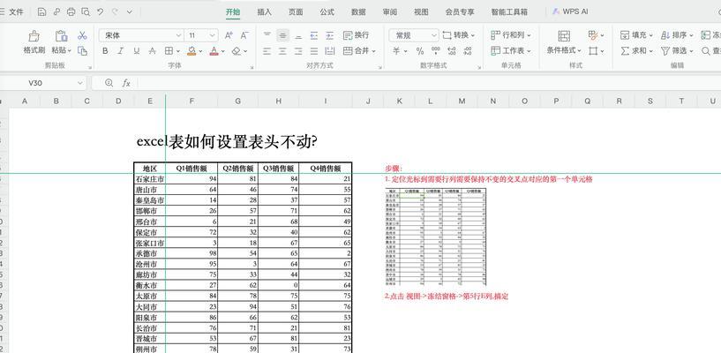Open the WPS AI tab
This screenshot has height=353, width=721.
pyautogui.click(x=570, y=12)
